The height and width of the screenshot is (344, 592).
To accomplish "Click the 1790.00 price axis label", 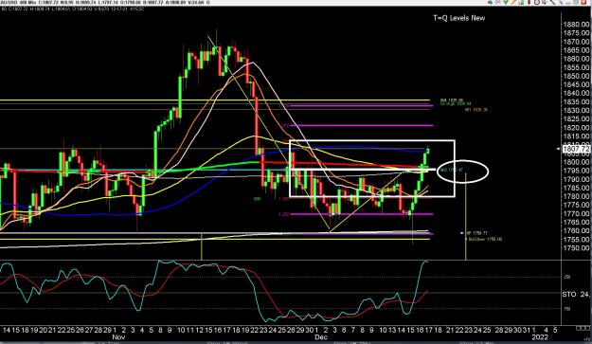I will pyautogui.click(x=576, y=179).
